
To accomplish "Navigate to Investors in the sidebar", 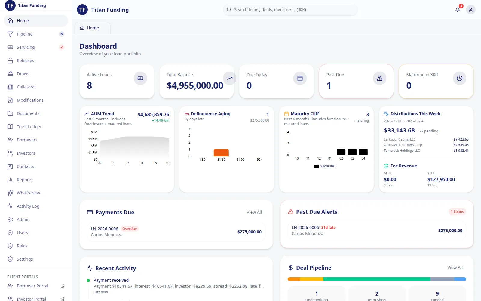I will [36, 153].
